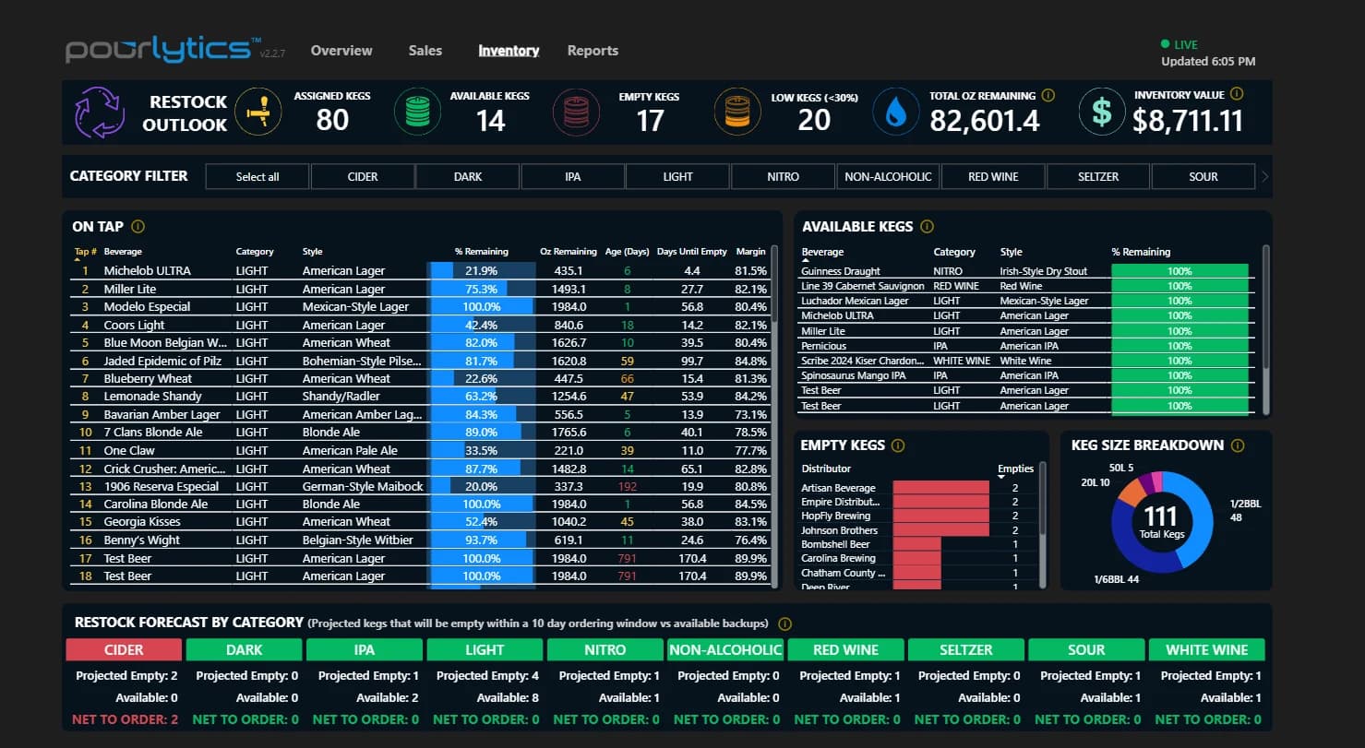Click the green Available Kegs icon
Image resolution: width=1365 pixels, height=748 pixels.
click(x=418, y=113)
